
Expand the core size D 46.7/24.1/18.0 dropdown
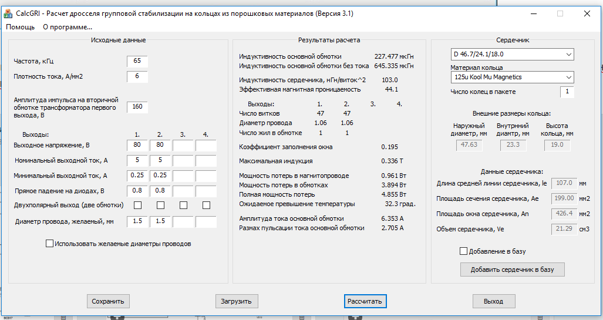(512, 54)
